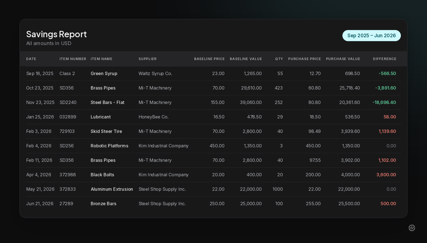The height and width of the screenshot is (243, 427).
Task: Select the Green Syrup item name
Action: tap(104, 73)
